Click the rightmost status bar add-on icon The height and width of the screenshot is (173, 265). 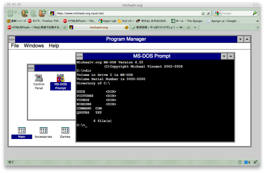255,162
